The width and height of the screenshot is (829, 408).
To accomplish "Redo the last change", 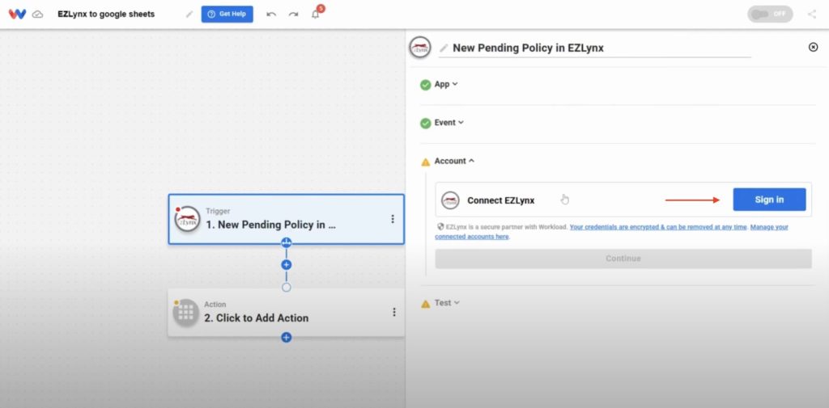I will [x=293, y=15].
